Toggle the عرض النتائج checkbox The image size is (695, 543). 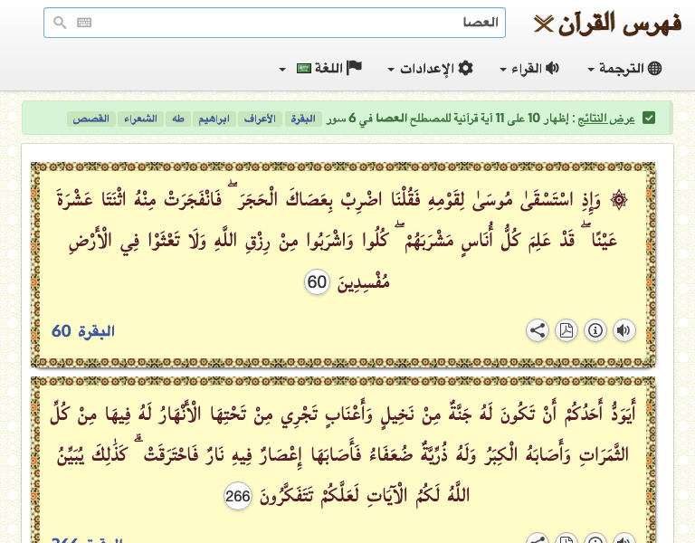649,119
